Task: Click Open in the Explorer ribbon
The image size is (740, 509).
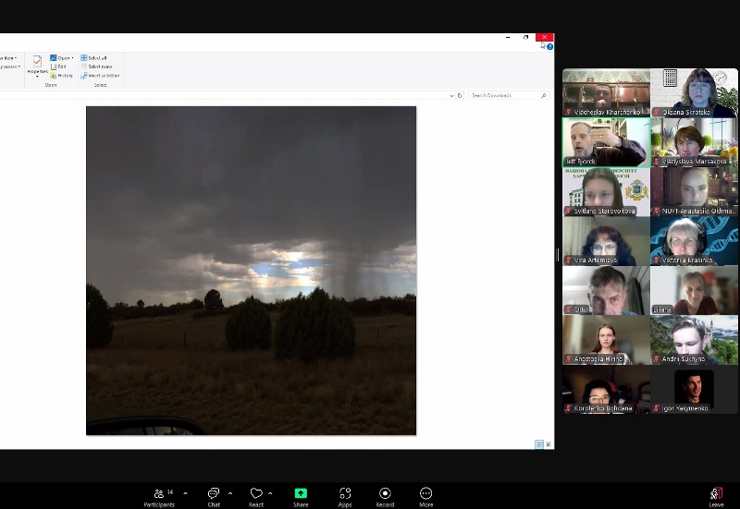Action: point(60,58)
